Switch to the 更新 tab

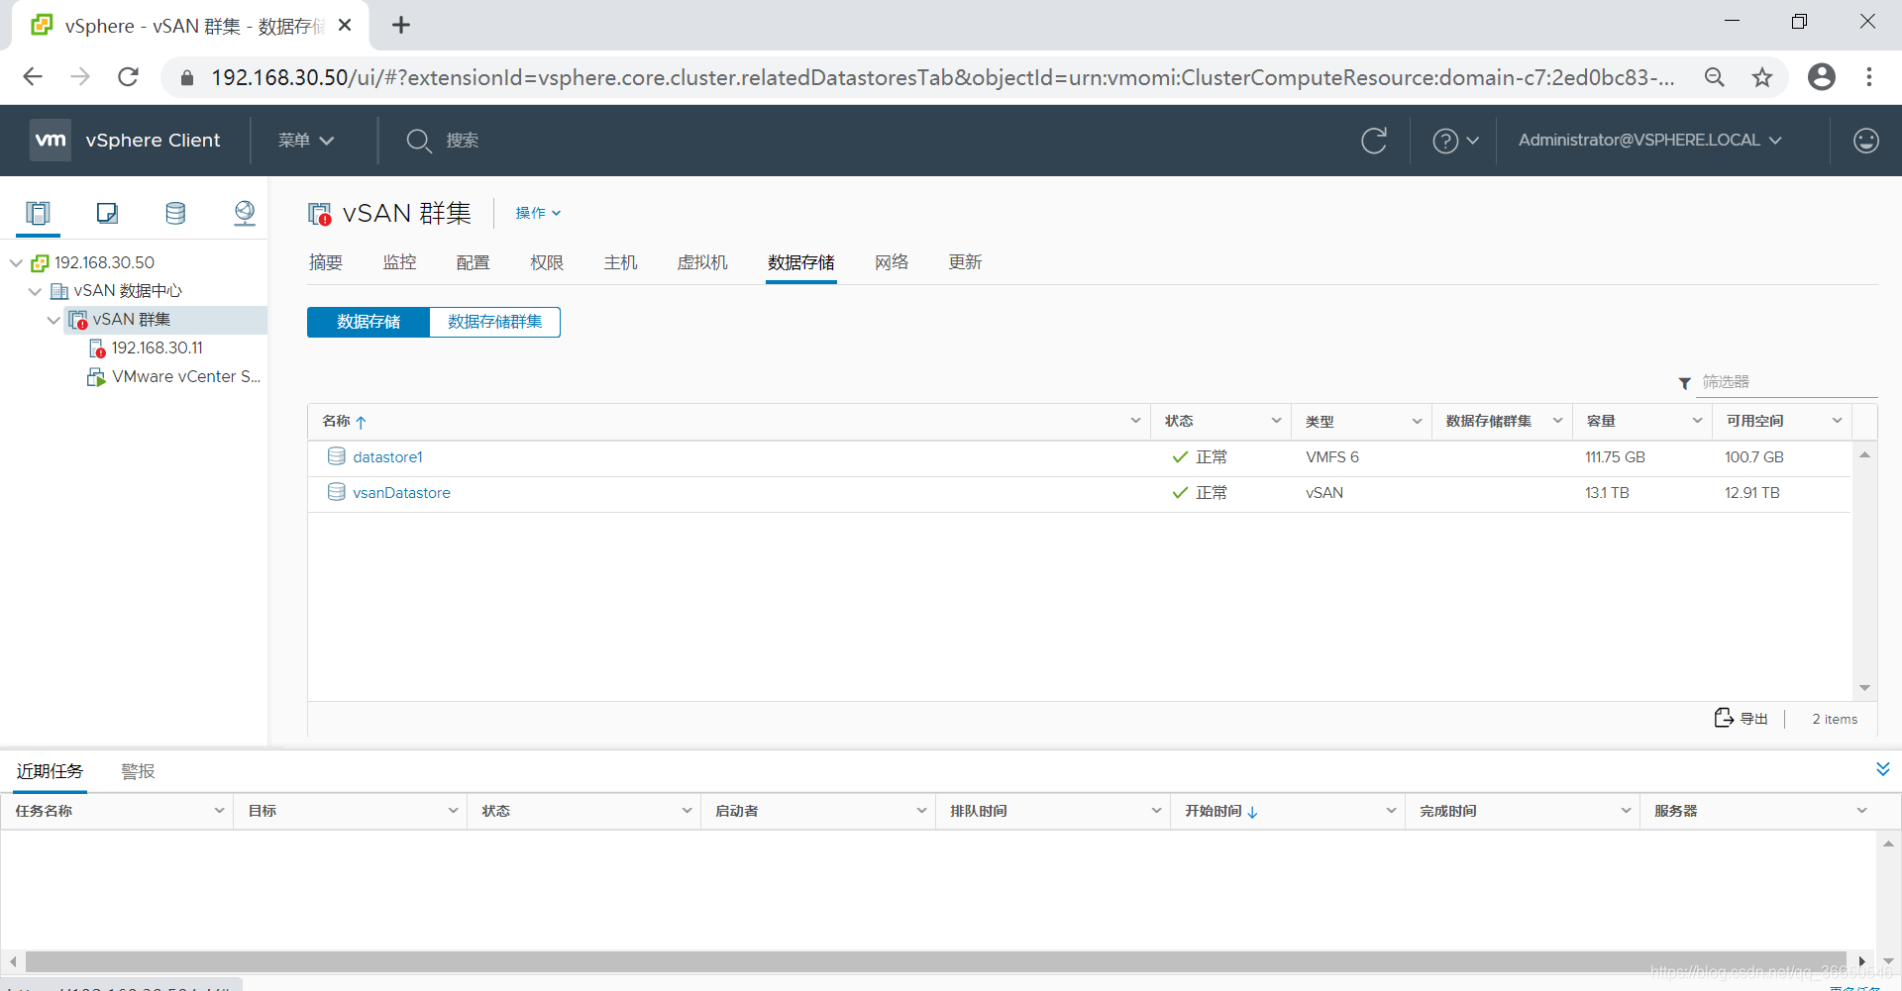pyautogui.click(x=965, y=262)
